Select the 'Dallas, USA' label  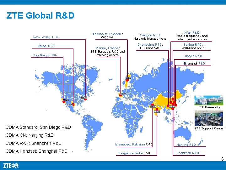click(46, 46)
